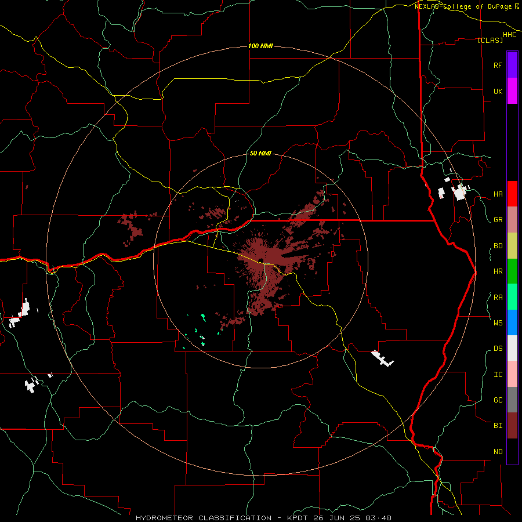Click the UK legend label
The width and height of the screenshot is (522, 522).
(x=498, y=91)
